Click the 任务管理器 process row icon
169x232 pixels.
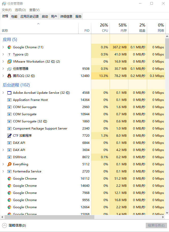click(9, 69)
